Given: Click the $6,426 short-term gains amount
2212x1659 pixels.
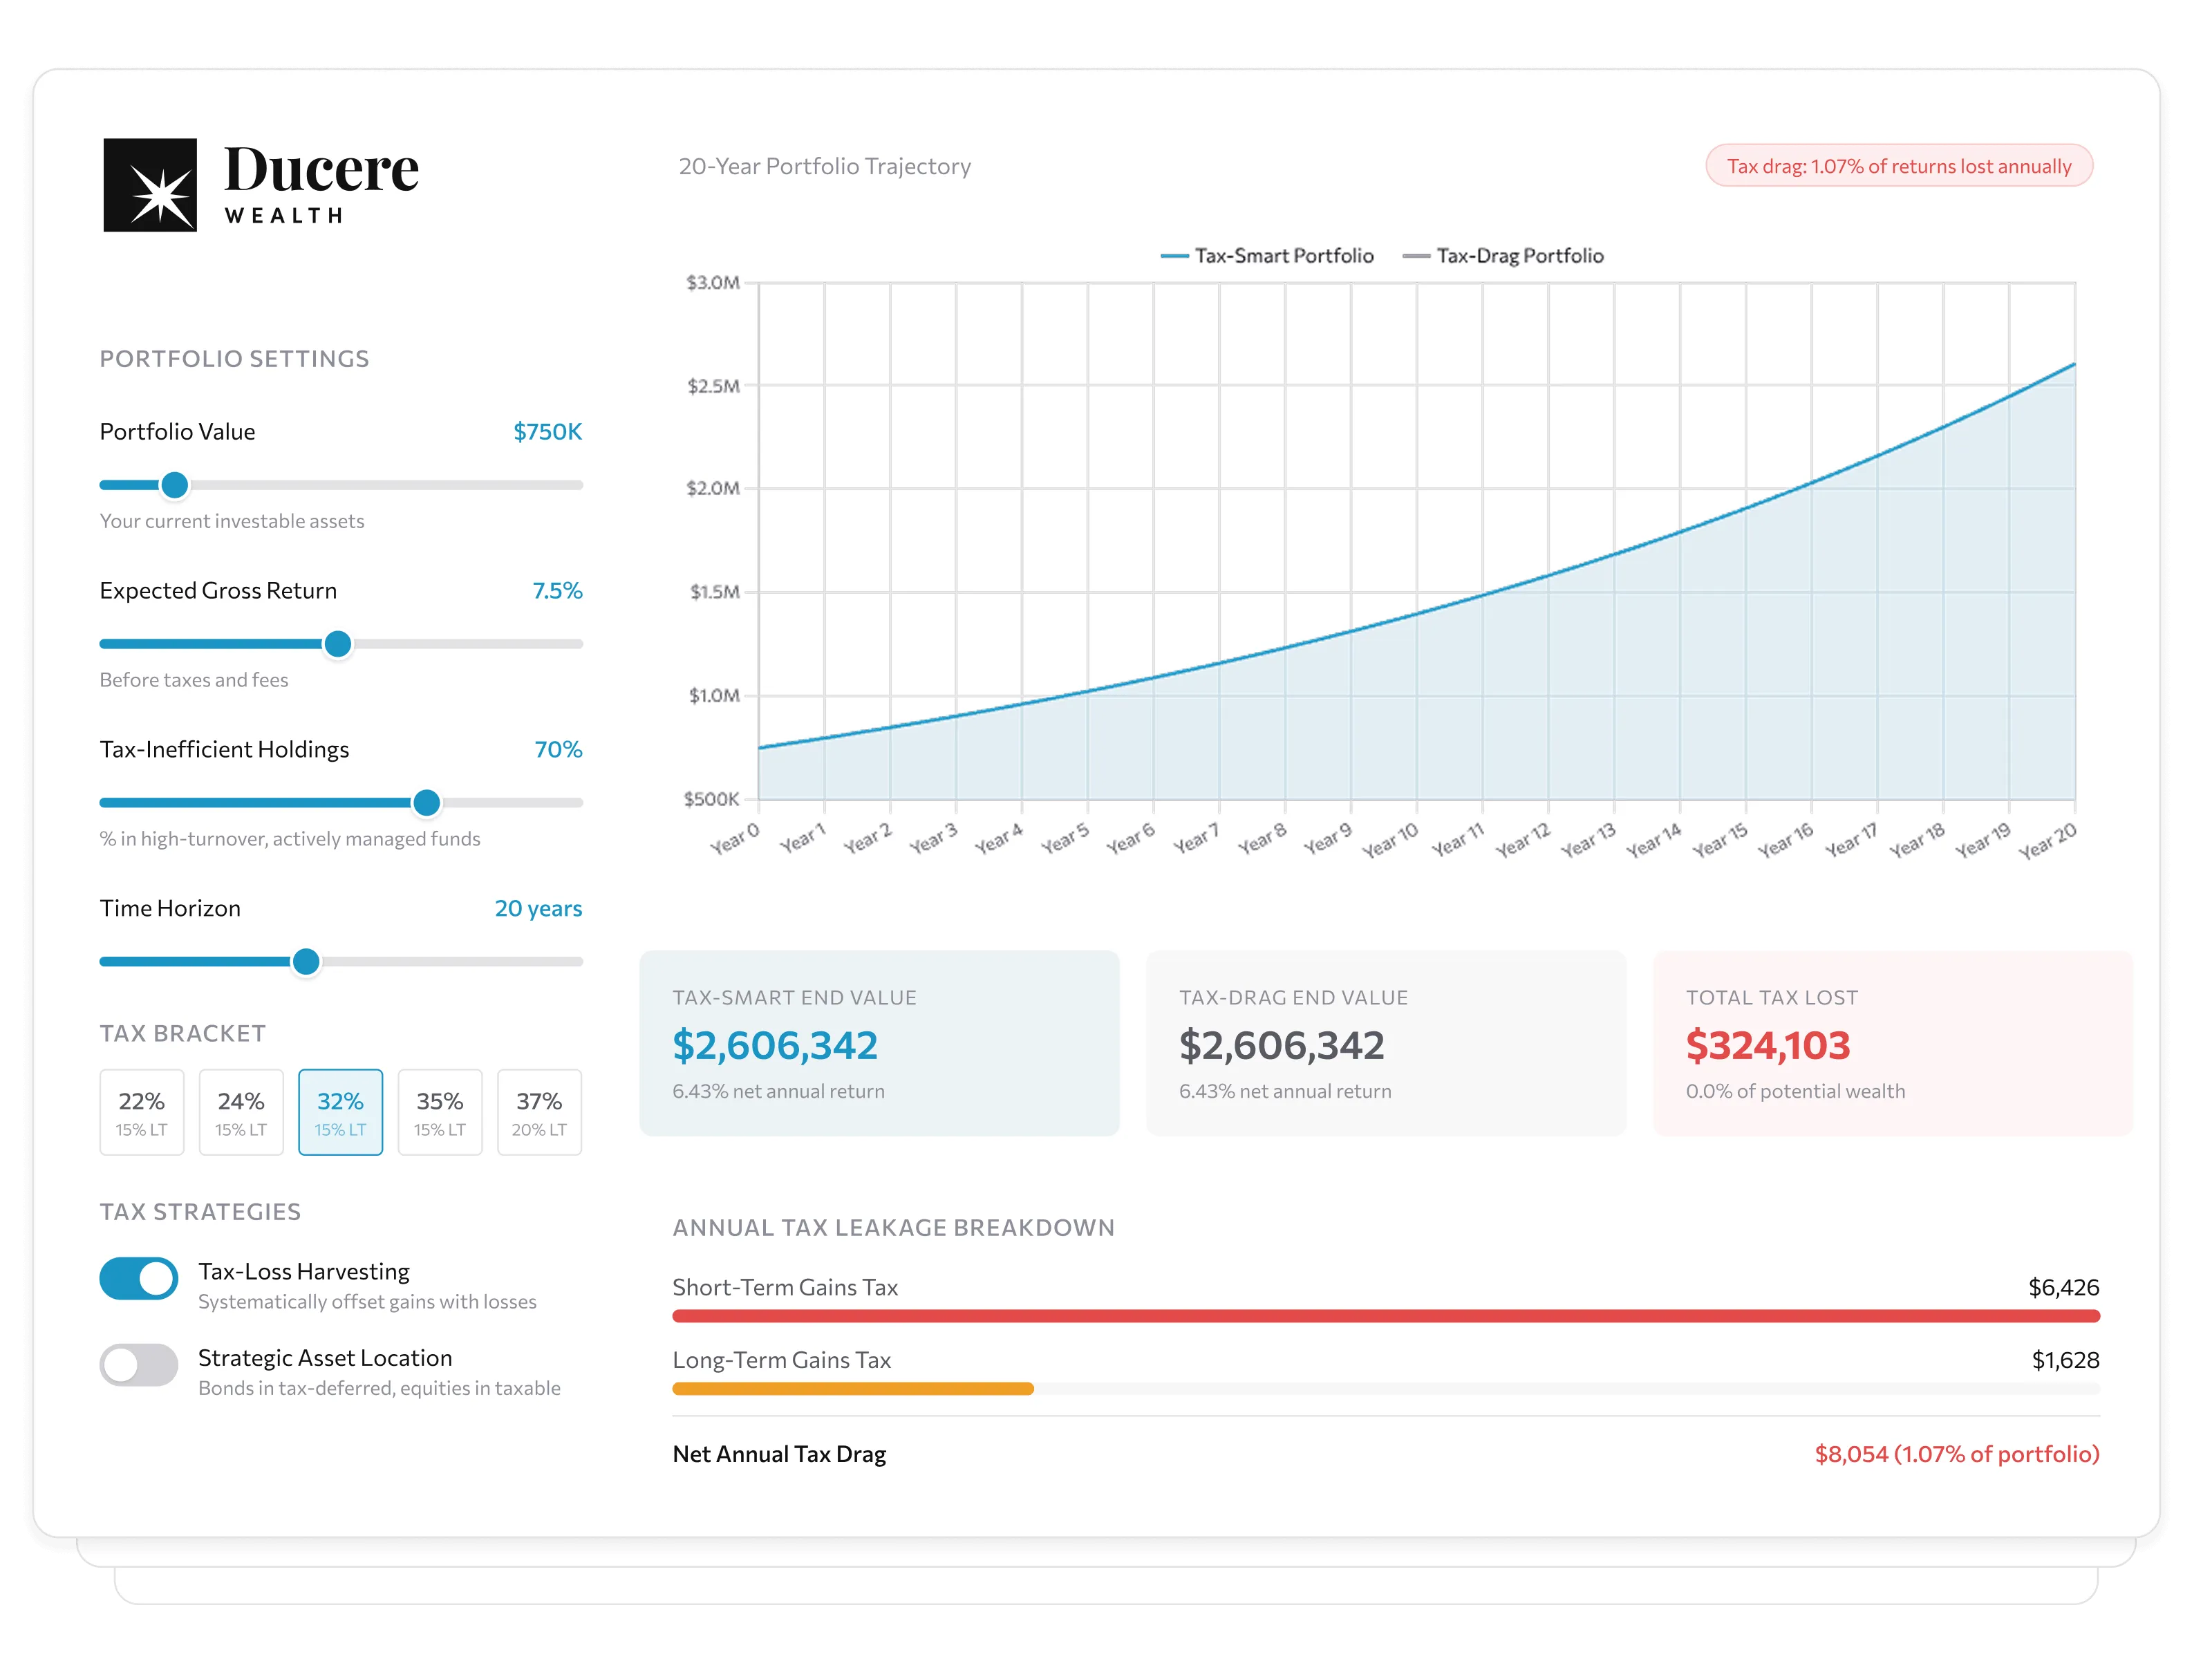Looking at the screenshot, I should 2064,1288.
